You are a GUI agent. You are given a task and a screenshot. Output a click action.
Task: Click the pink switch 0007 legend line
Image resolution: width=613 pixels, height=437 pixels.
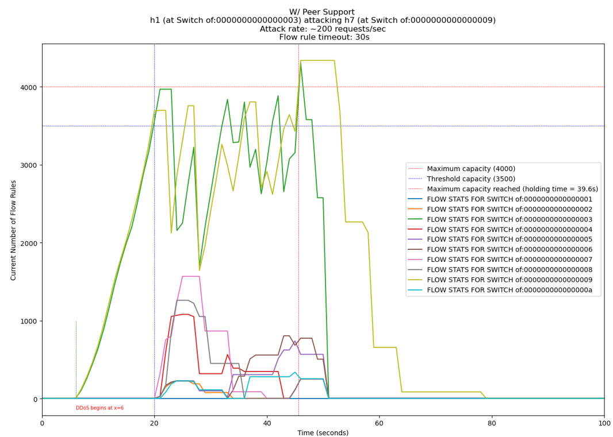(415, 260)
